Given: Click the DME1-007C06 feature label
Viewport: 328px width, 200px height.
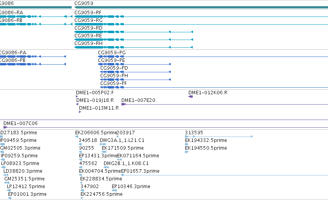Looking at the screenshot, I should [20, 123].
